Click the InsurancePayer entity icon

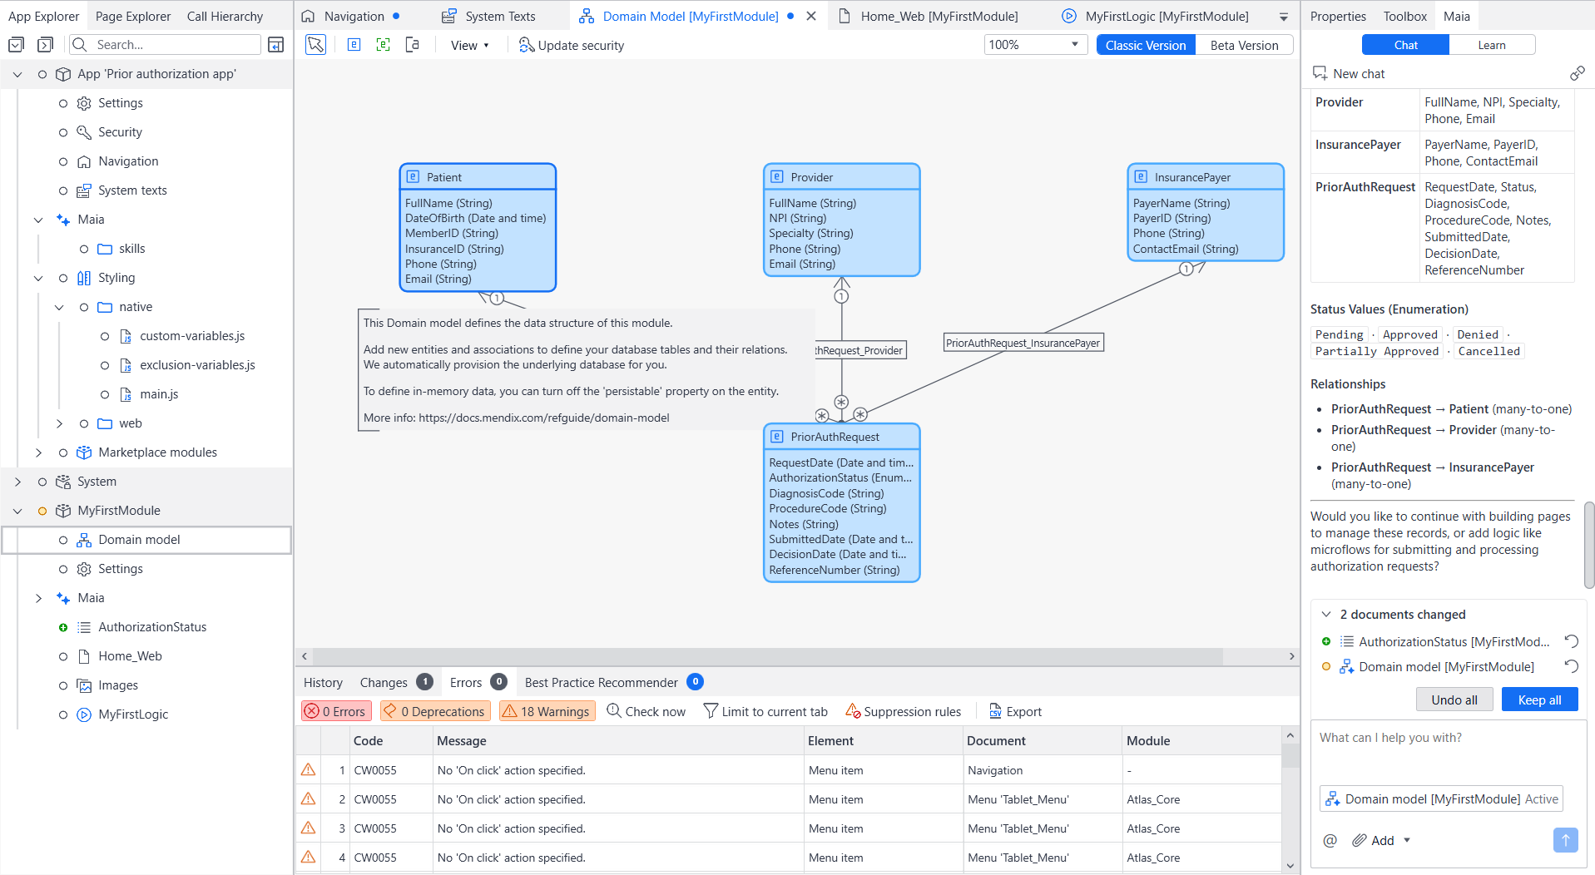1141,177
